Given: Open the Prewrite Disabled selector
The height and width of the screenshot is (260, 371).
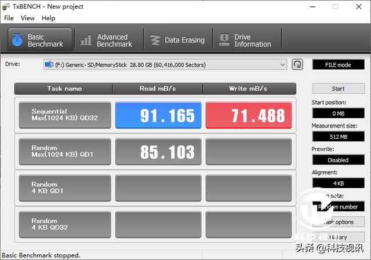Looking at the screenshot, I should pos(339,160).
